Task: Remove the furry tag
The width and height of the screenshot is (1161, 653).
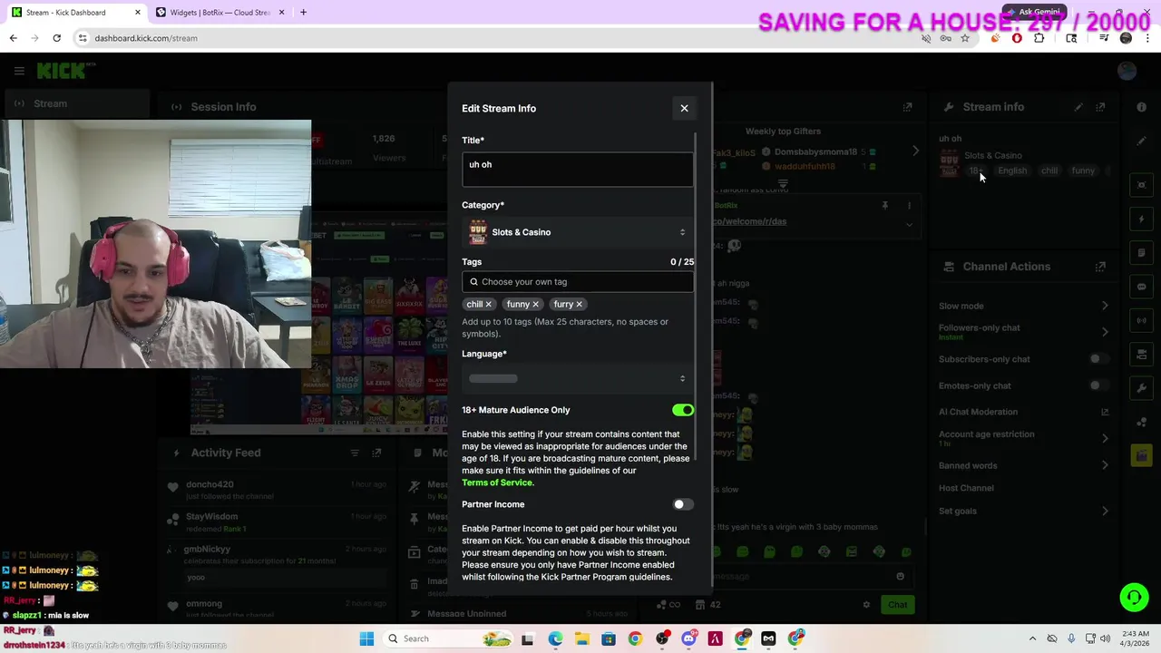Action: [579, 304]
